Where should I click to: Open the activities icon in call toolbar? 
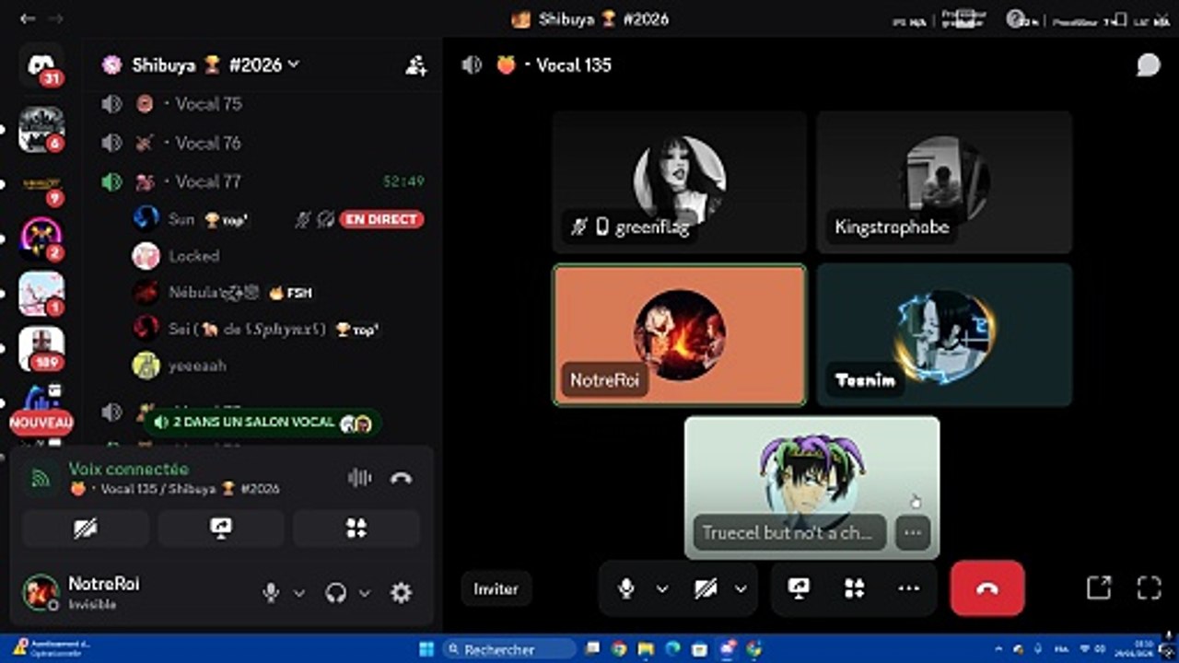tap(854, 588)
